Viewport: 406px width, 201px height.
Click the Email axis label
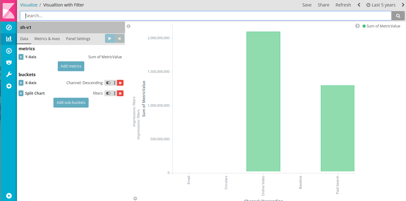coord(189,180)
